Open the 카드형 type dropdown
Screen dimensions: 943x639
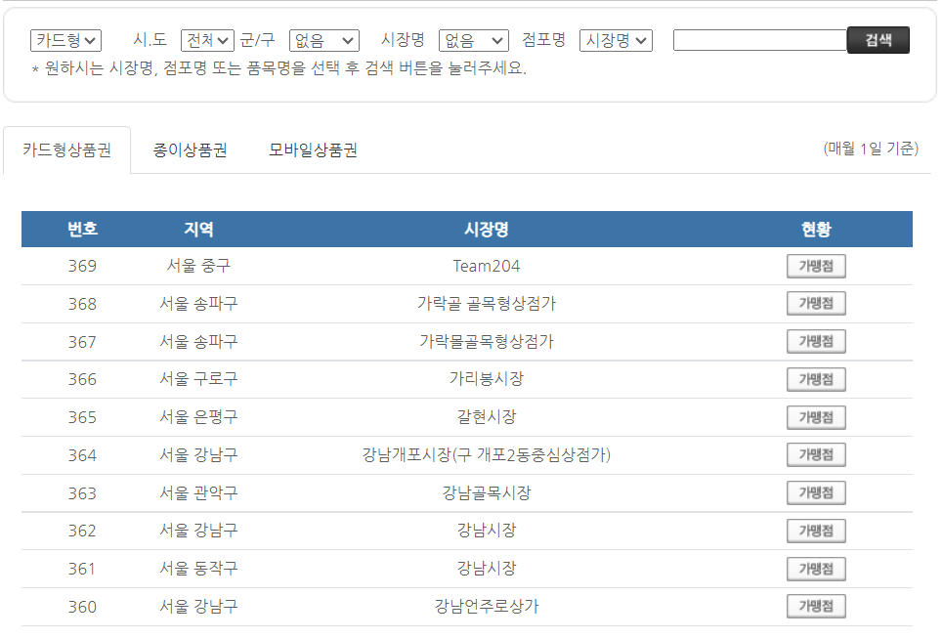point(65,40)
